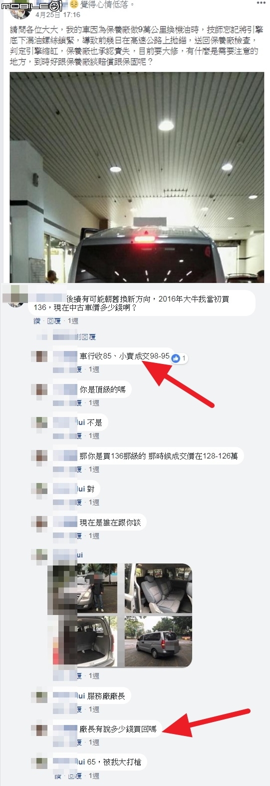
Task: Click 回覆 under the 2016年大牛 comment
Action: 54,321
